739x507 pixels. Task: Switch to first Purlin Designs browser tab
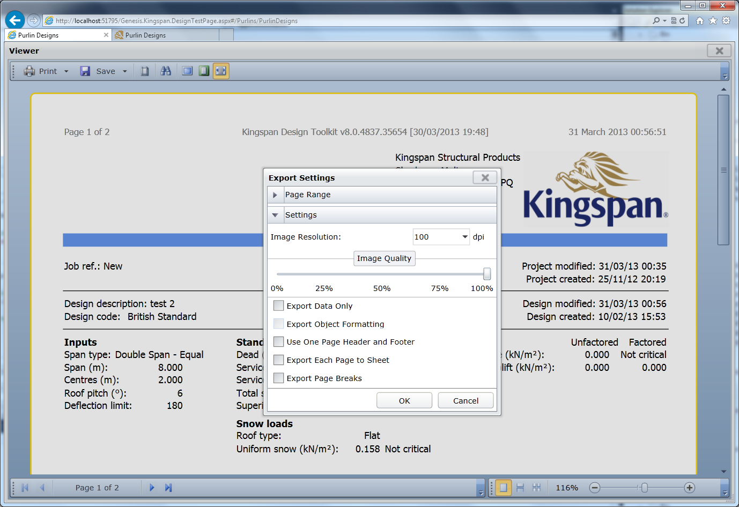click(x=58, y=35)
